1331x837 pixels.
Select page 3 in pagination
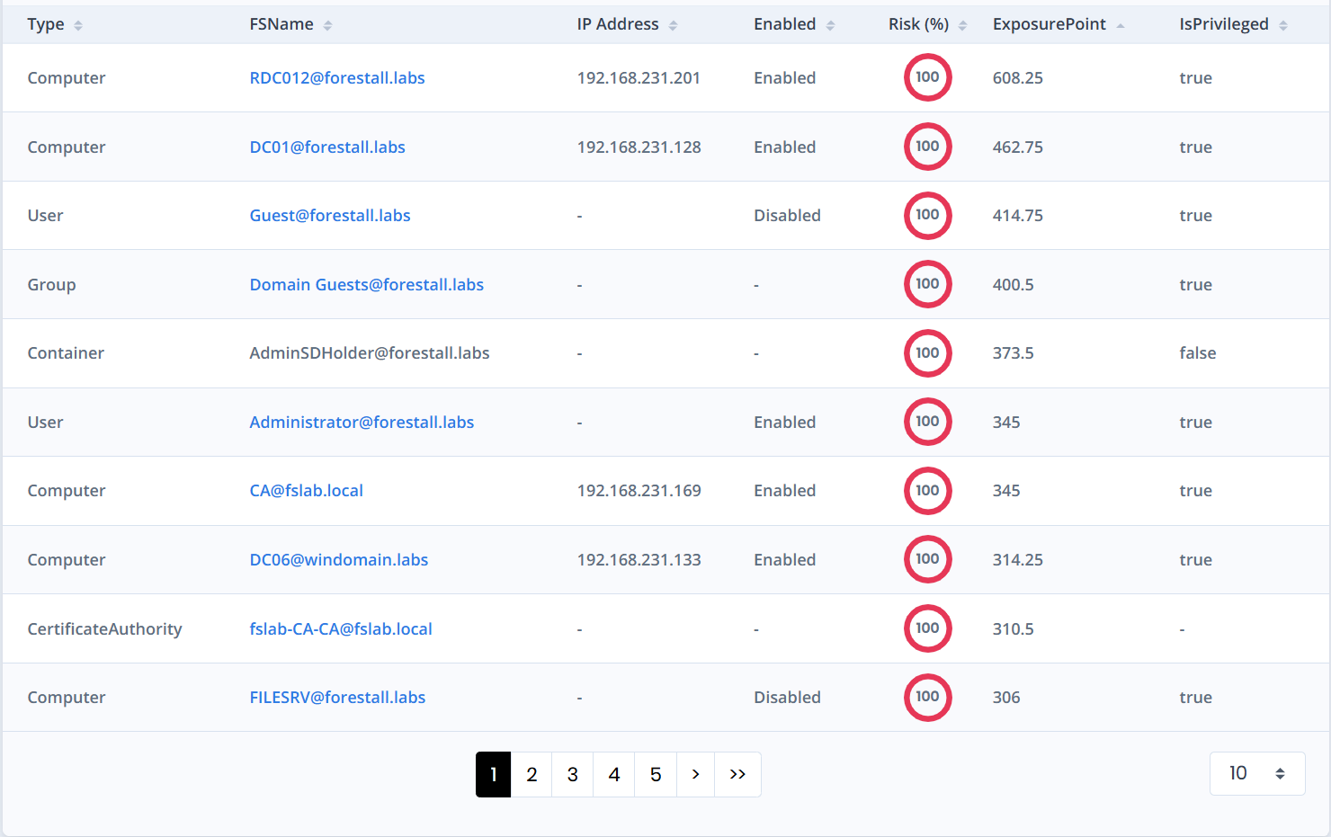pyautogui.click(x=573, y=774)
